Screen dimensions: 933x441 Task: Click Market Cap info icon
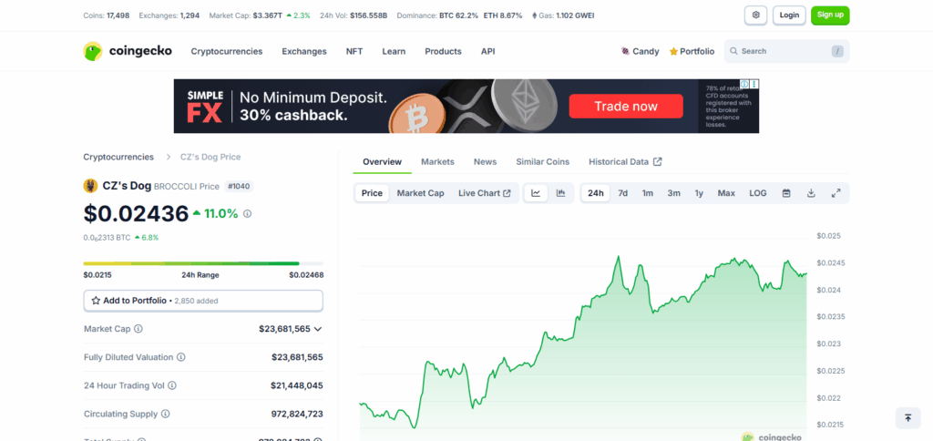click(138, 329)
